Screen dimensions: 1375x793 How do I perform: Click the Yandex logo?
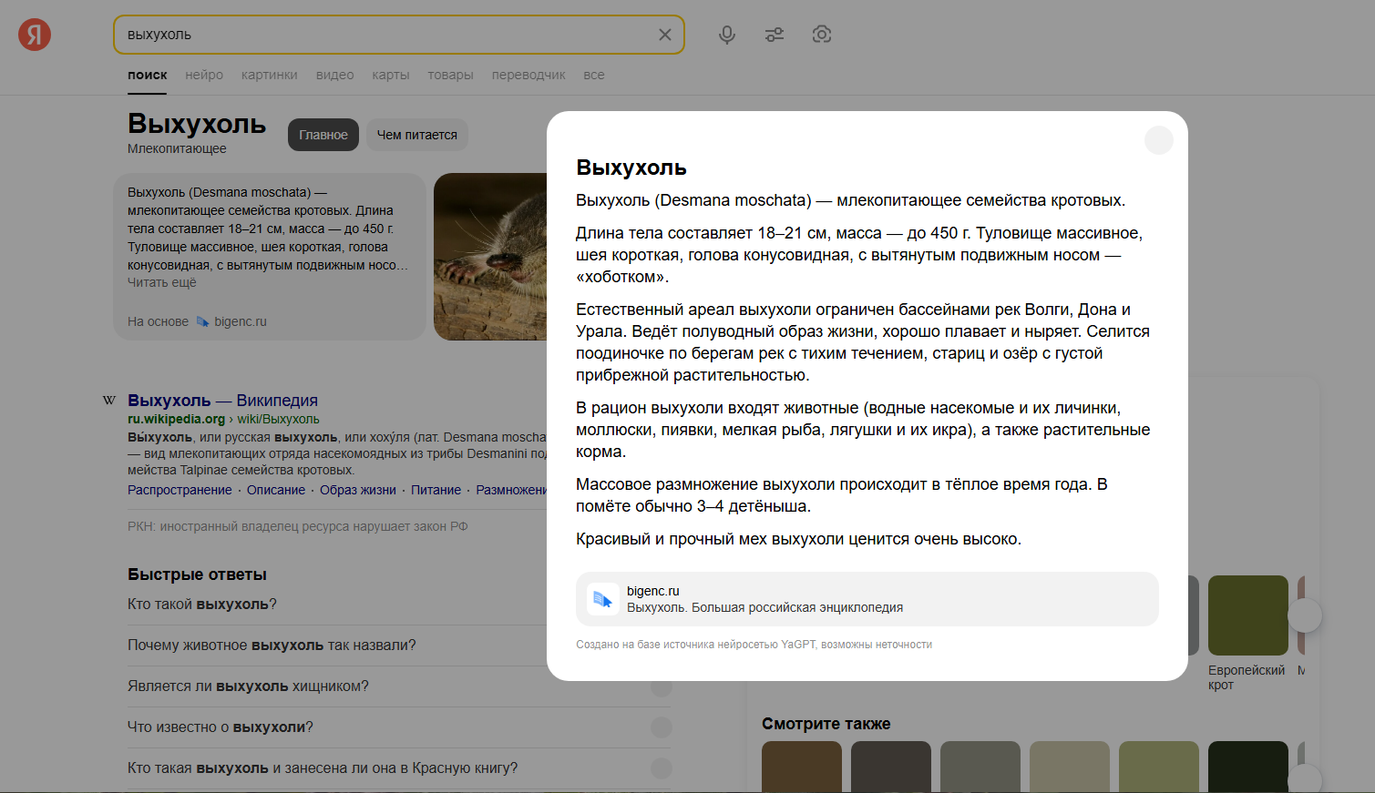pyautogui.click(x=35, y=35)
